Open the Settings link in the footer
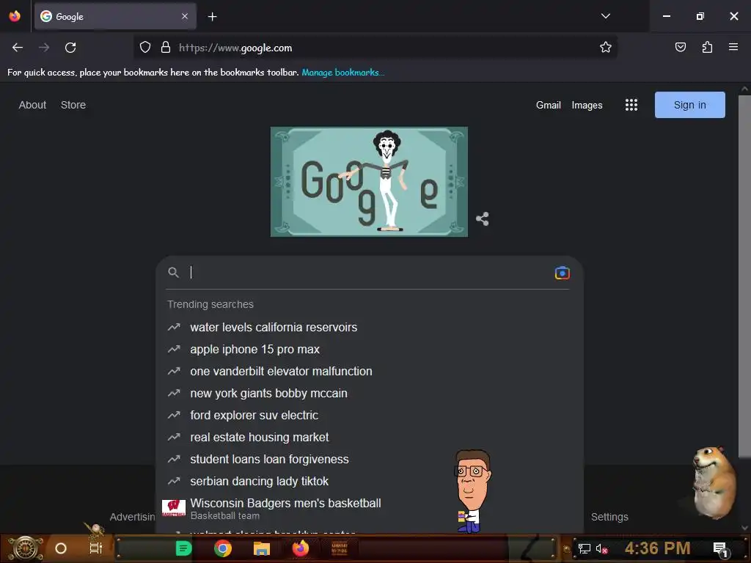The height and width of the screenshot is (563, 751). pyautogui.click(x=609, y=517)
